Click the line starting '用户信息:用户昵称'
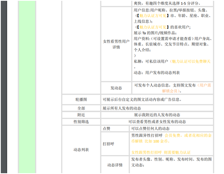This screenshot has height=174, width=224. tap(171, 10)
